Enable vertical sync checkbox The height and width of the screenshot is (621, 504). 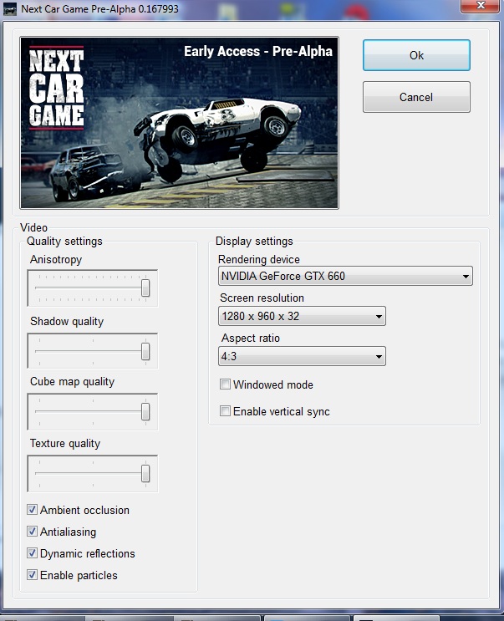click(225, 411)
